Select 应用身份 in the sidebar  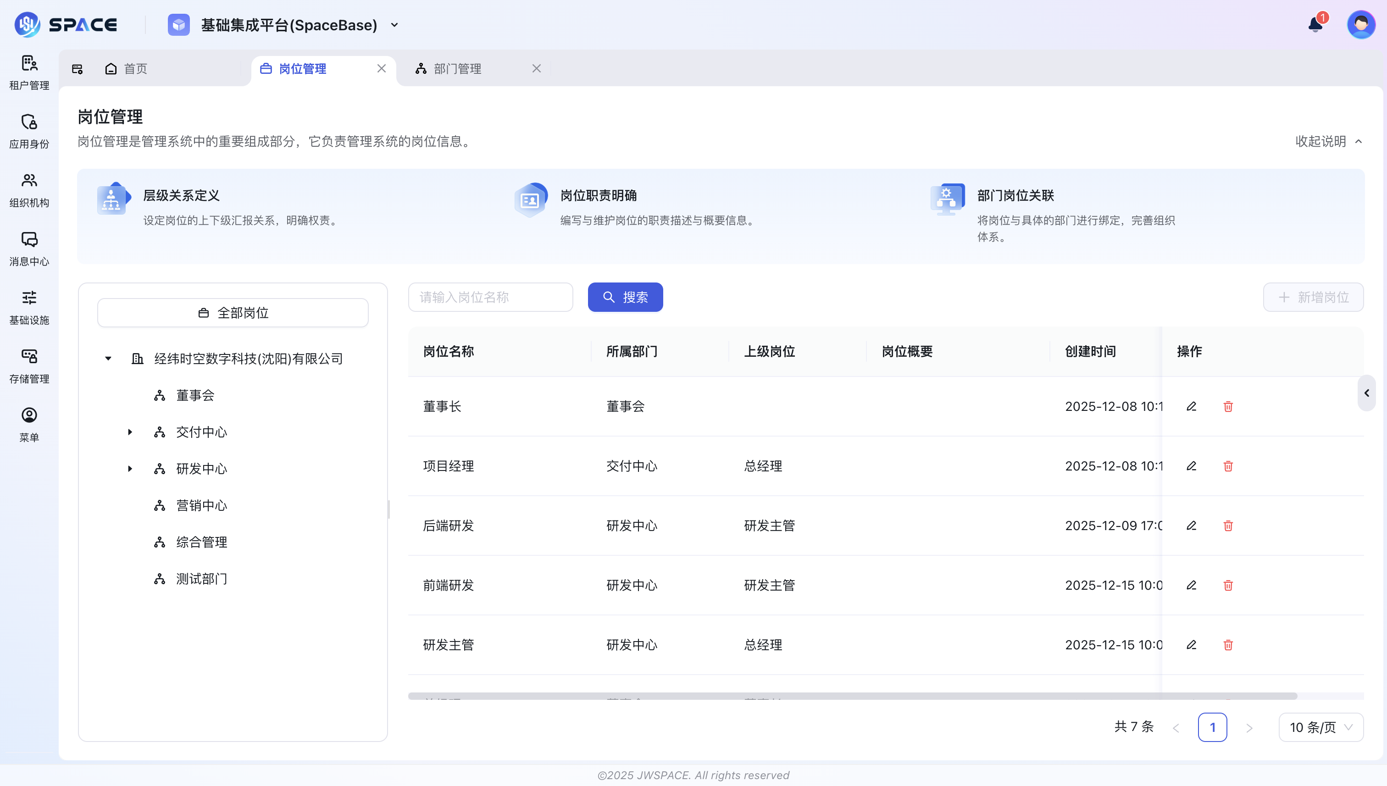[x=28, y=130]
